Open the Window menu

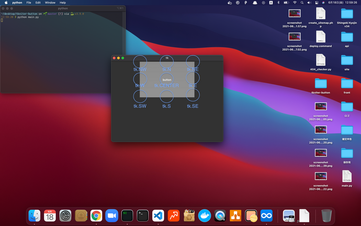tap(50, 3)
